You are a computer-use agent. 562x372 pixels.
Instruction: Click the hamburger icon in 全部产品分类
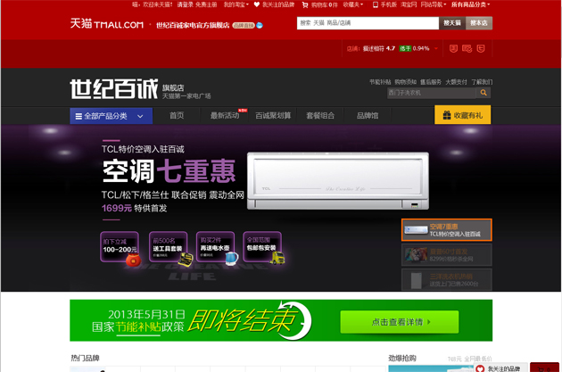pyautogui.click(x=79, y=116)
